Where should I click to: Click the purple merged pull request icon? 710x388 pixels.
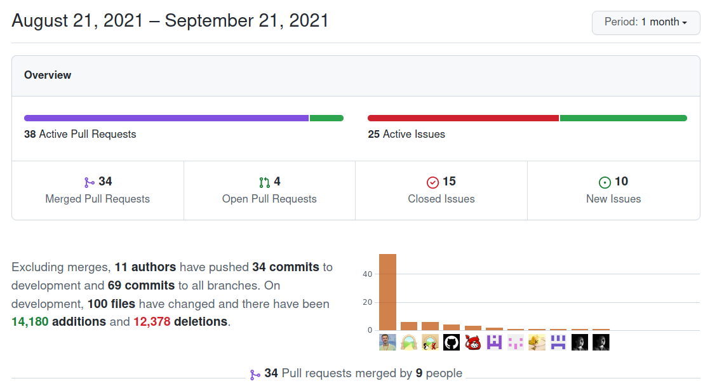click(x=89, y=182)
